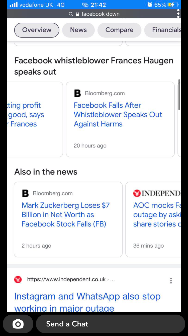Viewport: 188px width, 336px height.
Task: Open result options three-dot menu for Independent
Action: click(171, 281)
